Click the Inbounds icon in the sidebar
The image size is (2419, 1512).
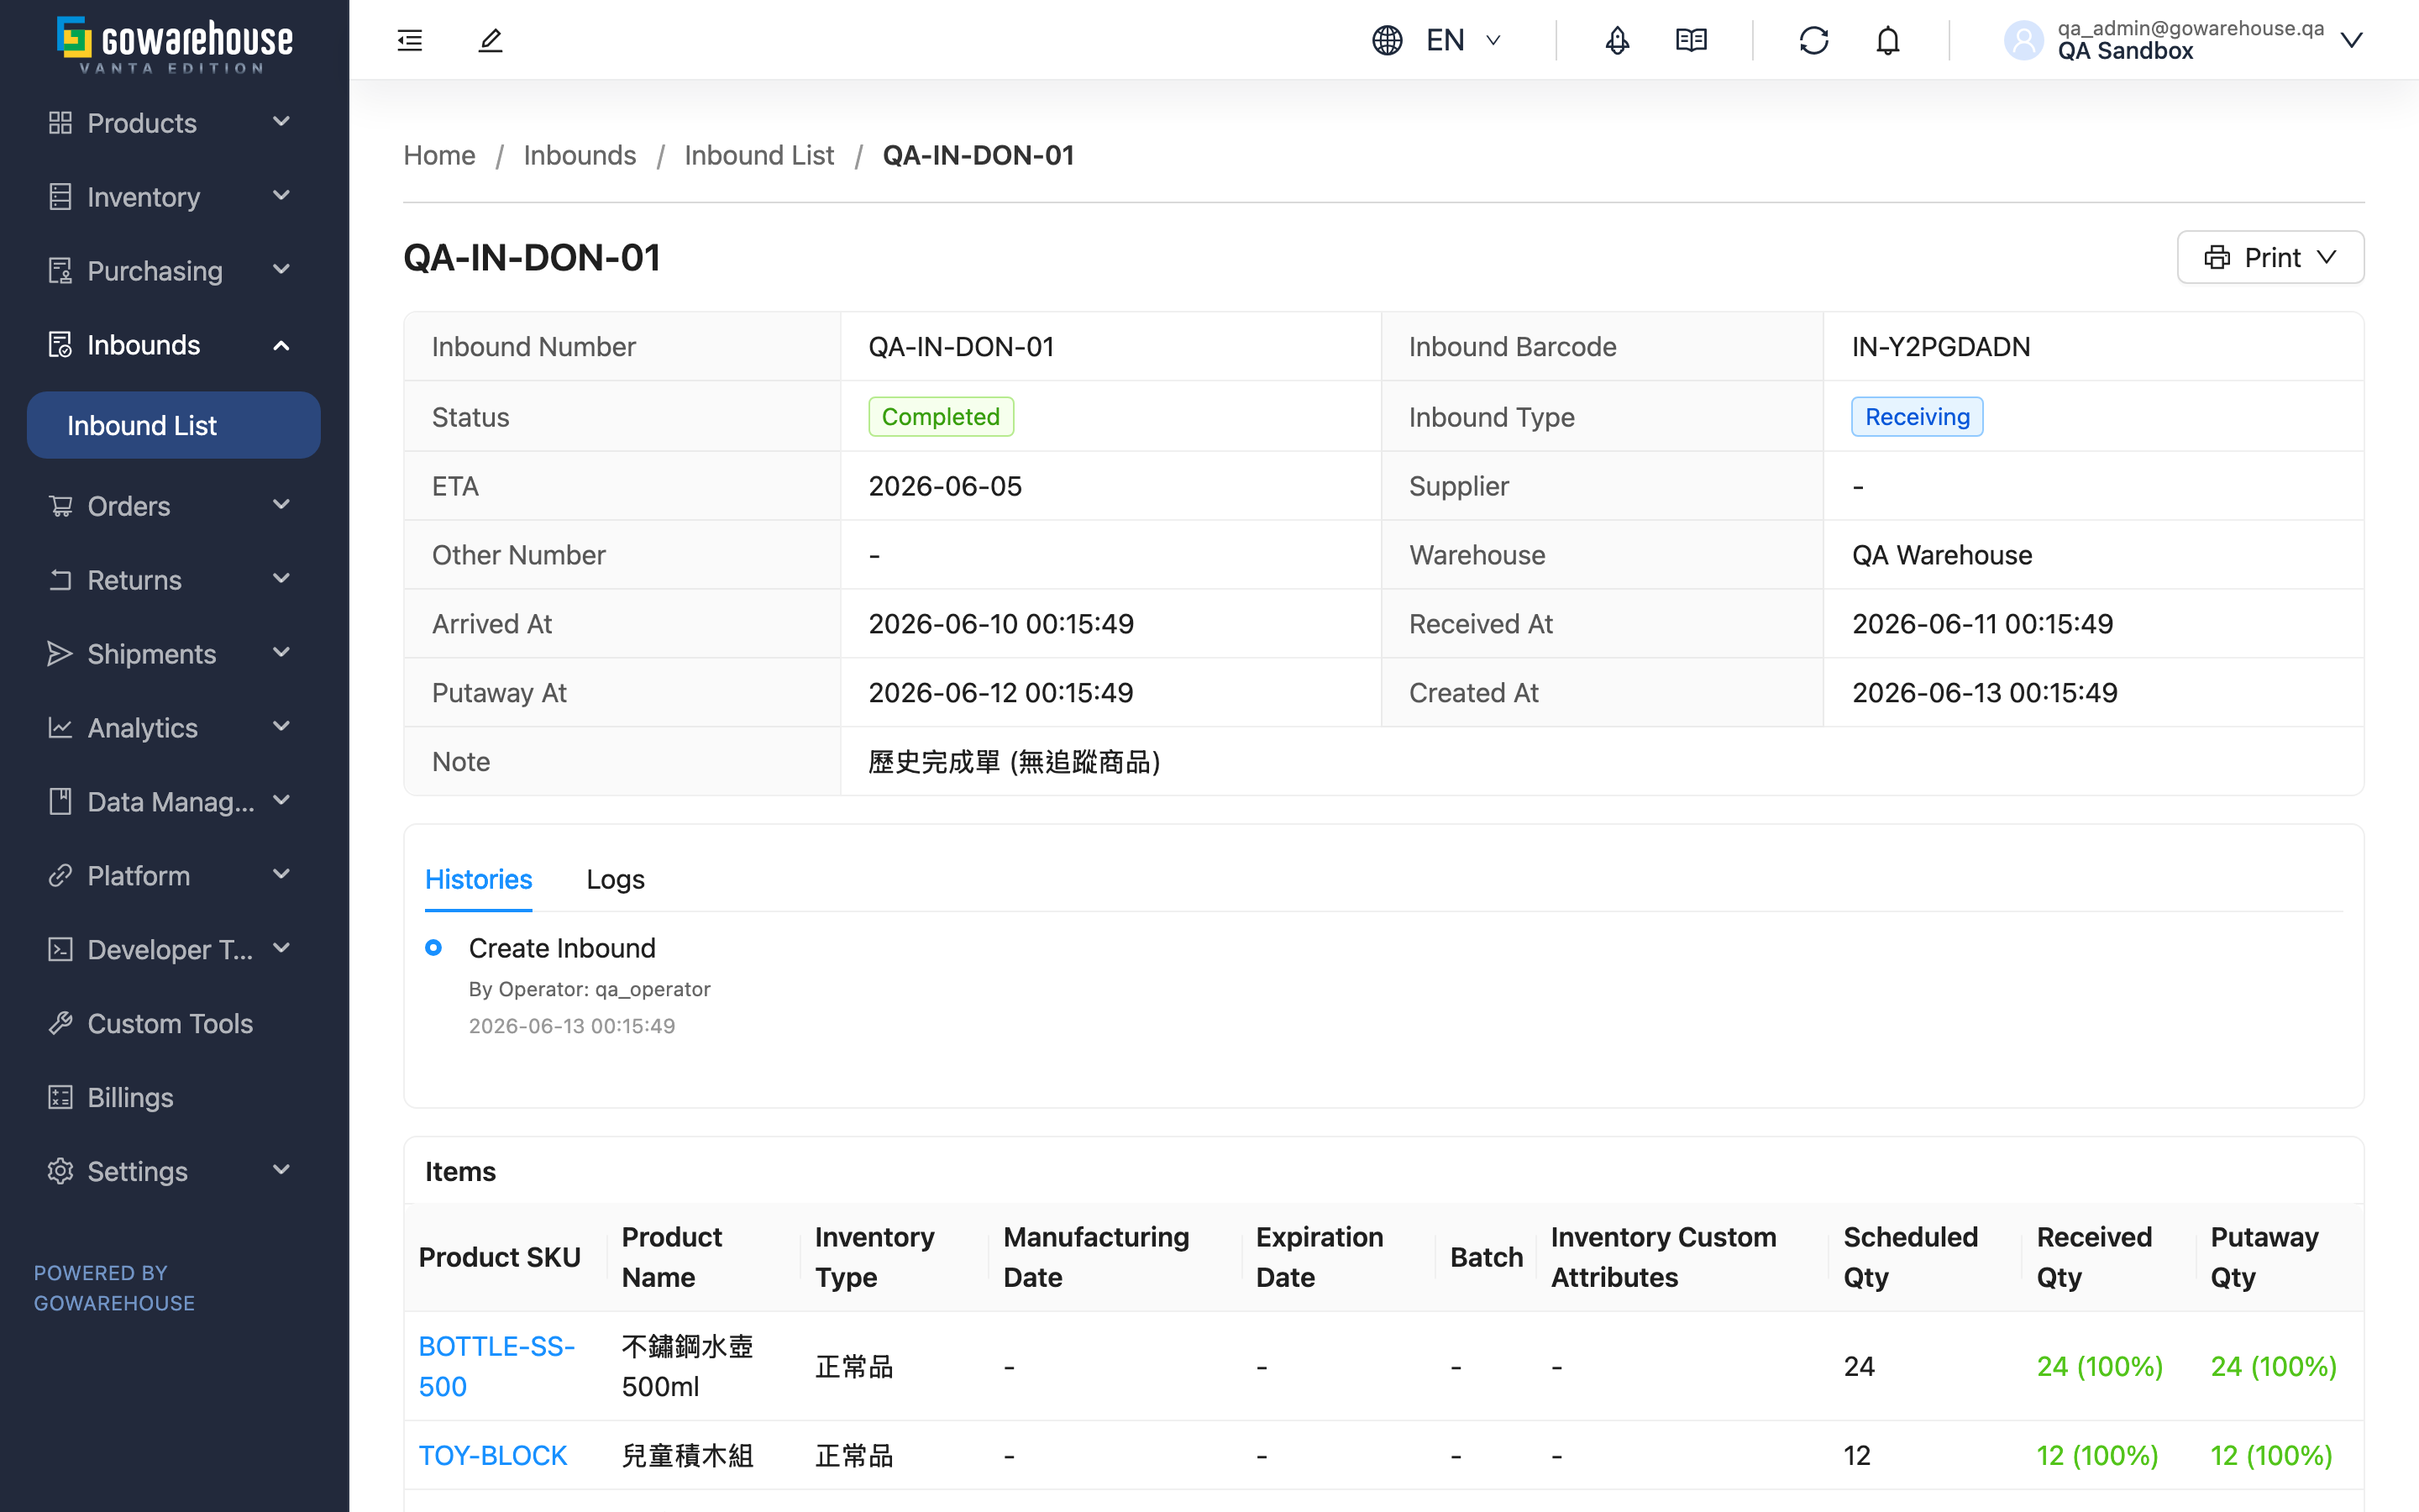[x=60, y=344]
